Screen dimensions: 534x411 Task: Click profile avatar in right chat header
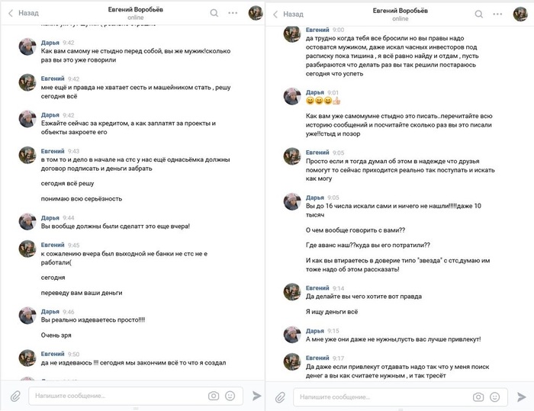[520, 13]
